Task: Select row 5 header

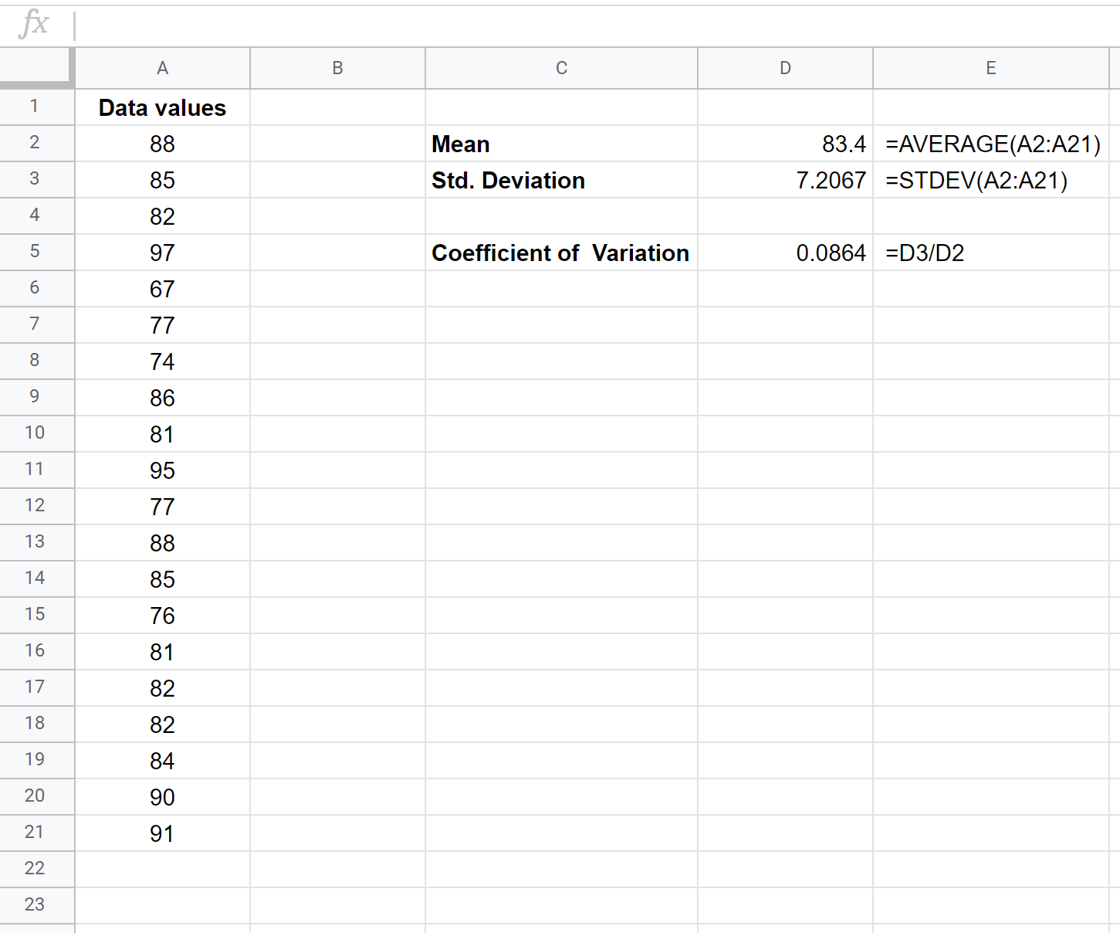Action: pyautogui.click(x=36, y=252)
